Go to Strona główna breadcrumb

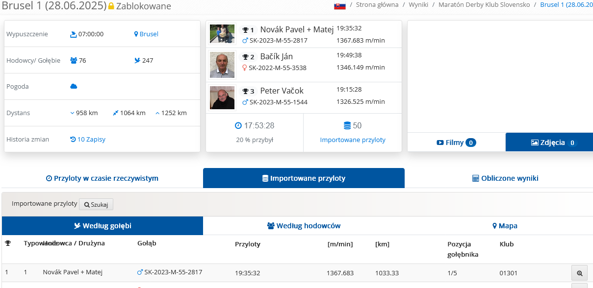378,5
